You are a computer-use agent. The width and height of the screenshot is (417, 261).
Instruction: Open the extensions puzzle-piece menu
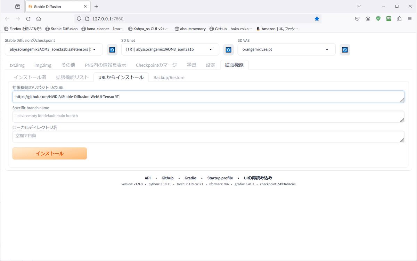[x=399, y=19]
